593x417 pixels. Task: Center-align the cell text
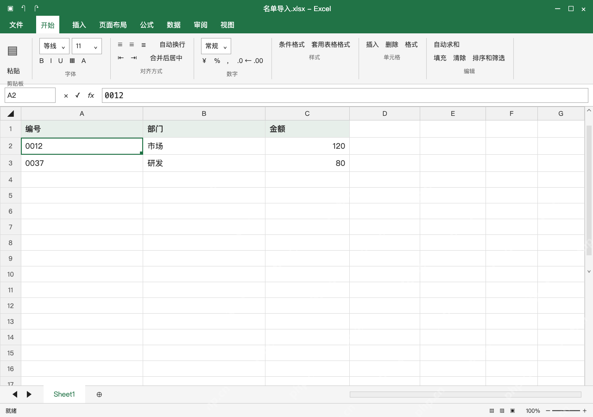coord(132,44)
